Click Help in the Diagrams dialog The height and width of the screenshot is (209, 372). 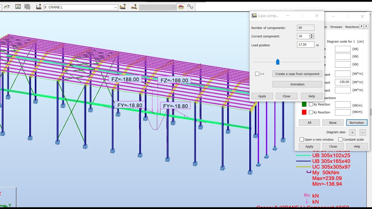(357, 147)
